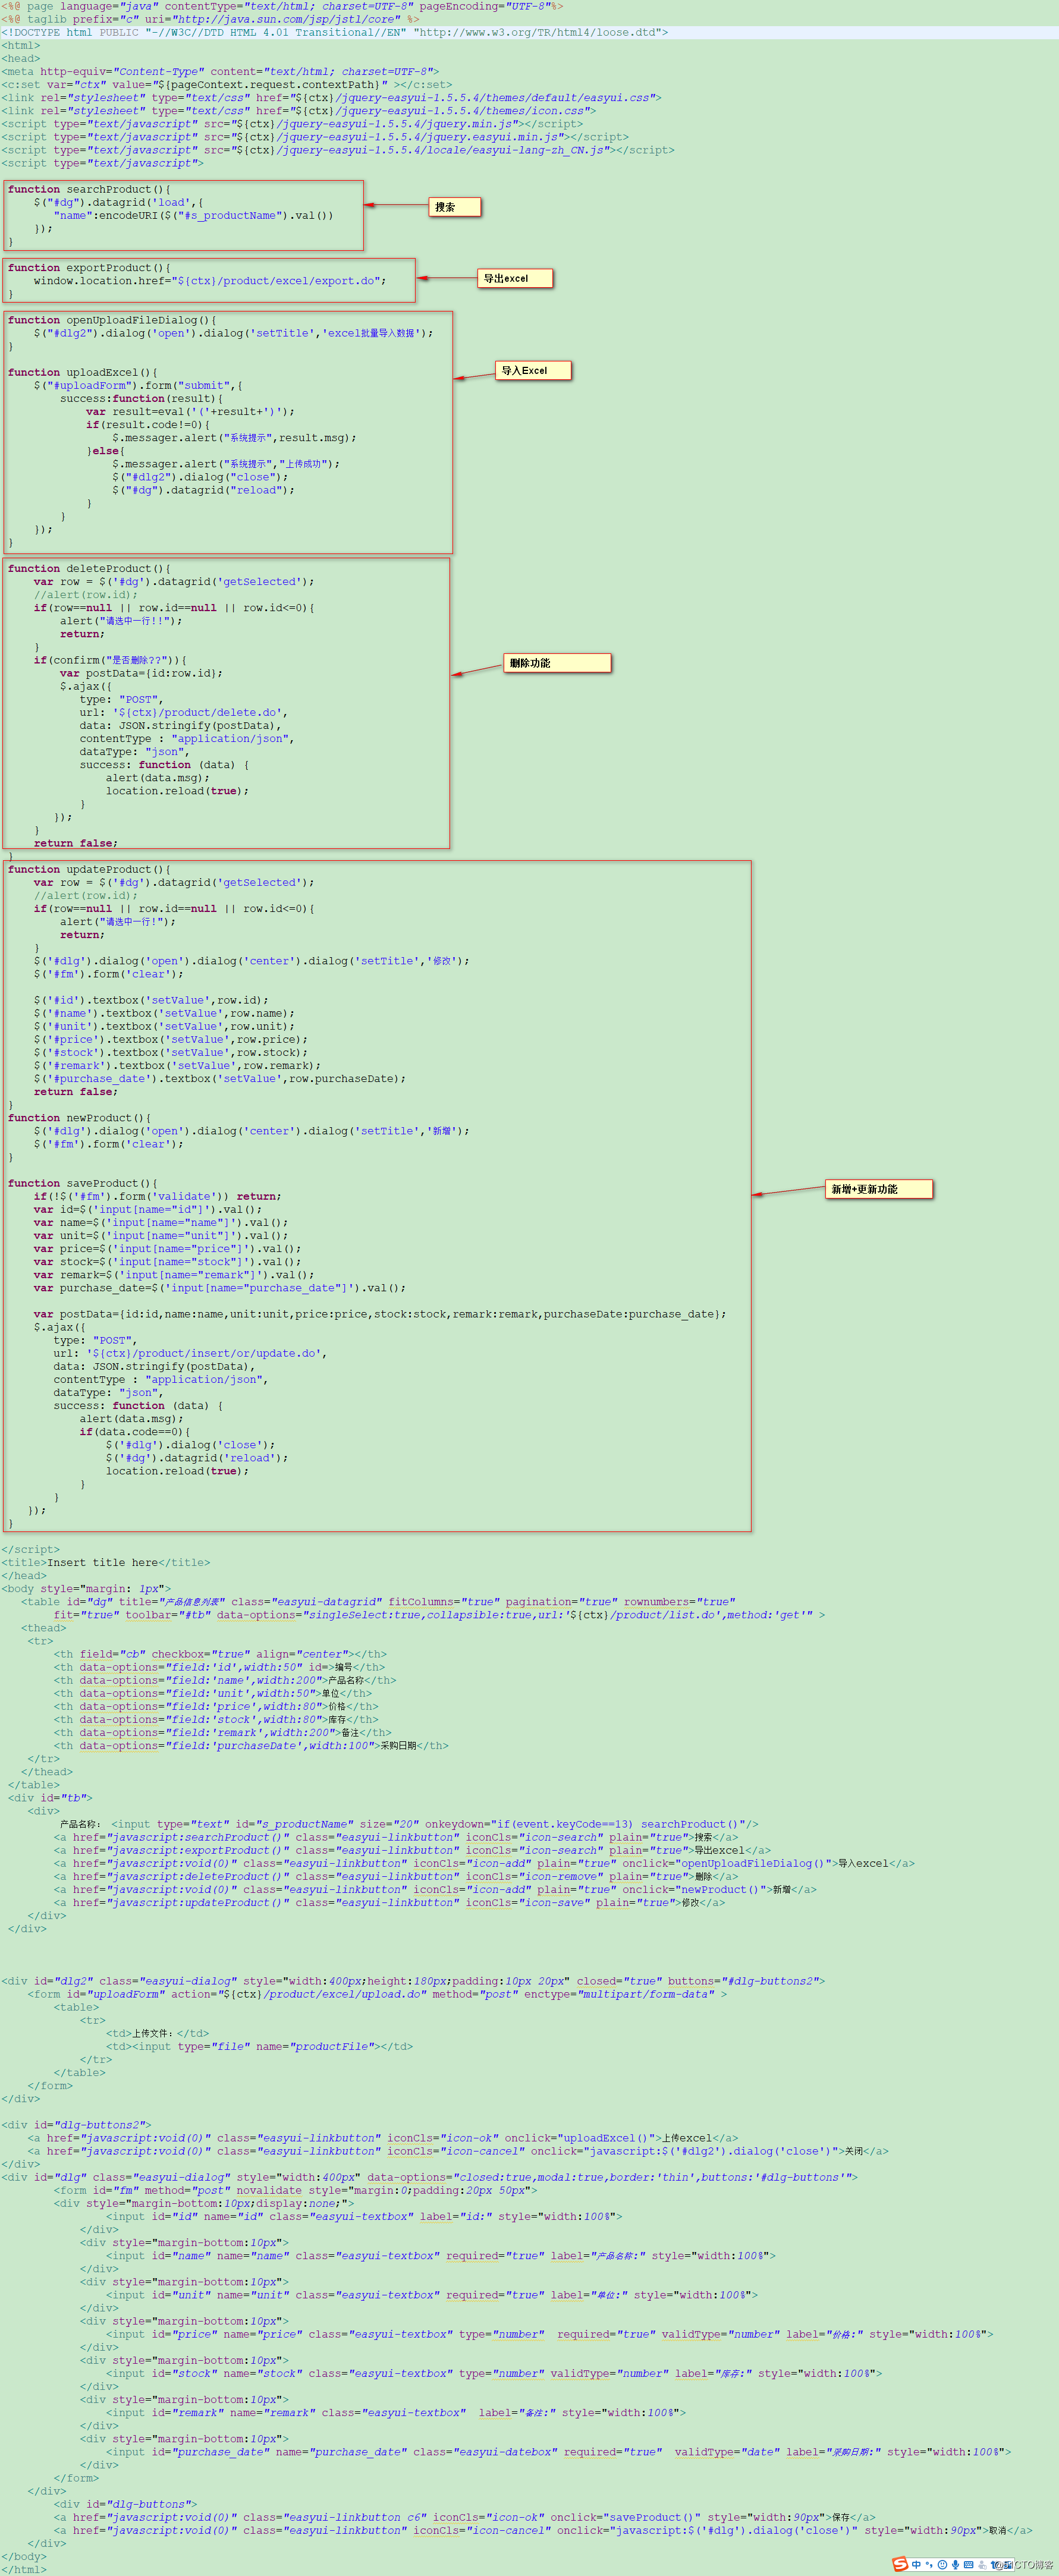Click the '#purchase_date' setValue line

click(x=220, y=1078)
